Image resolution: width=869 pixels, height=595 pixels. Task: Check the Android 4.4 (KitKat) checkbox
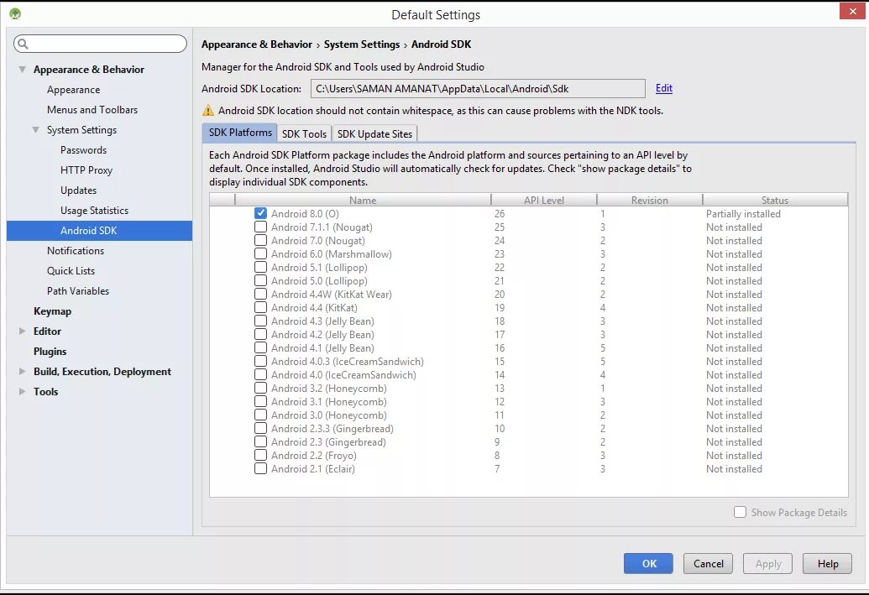[260, 307]
